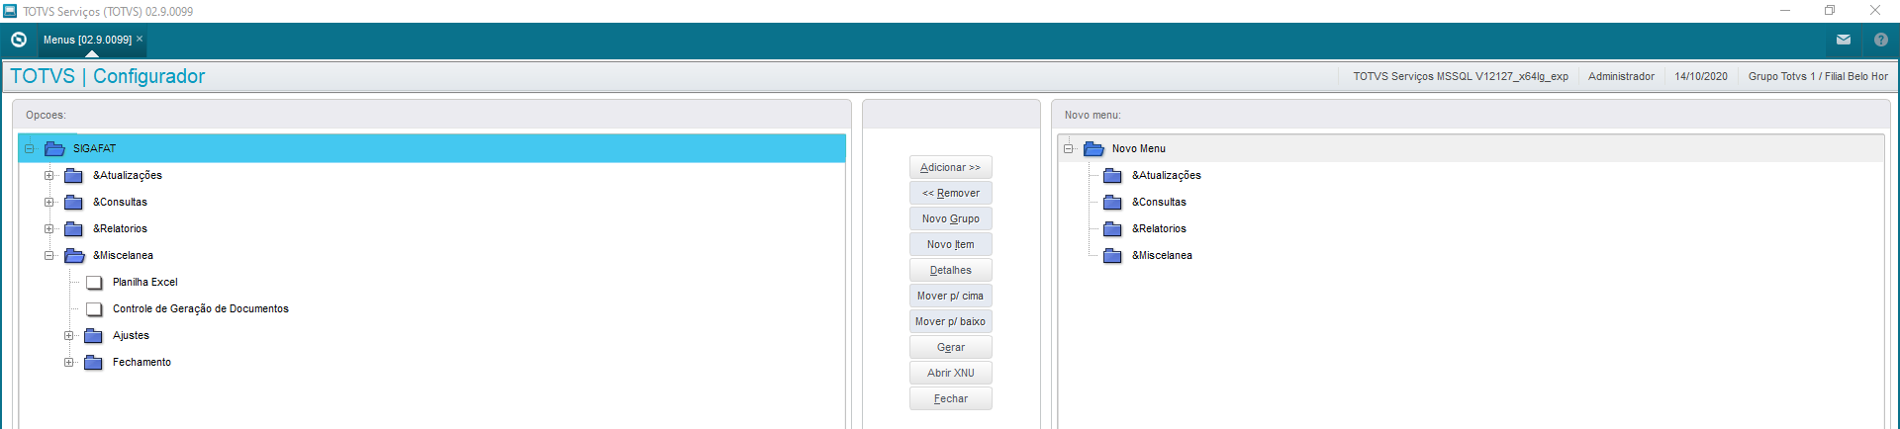This screenshot has width=1900, height=429.
Task: Click the Gerar button
Action: point(950,347)
